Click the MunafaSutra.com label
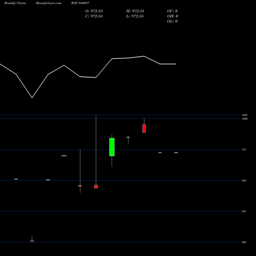Screen dimensions: 256x256 pyautogui.click(x=49, y=3)
